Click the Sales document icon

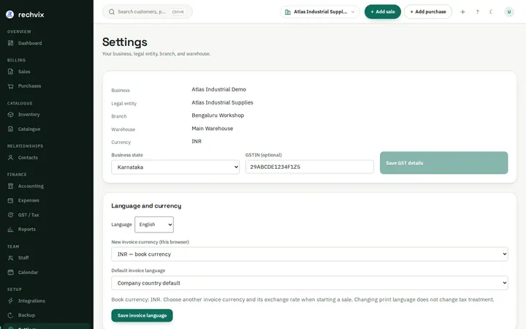tap(10, 72)
